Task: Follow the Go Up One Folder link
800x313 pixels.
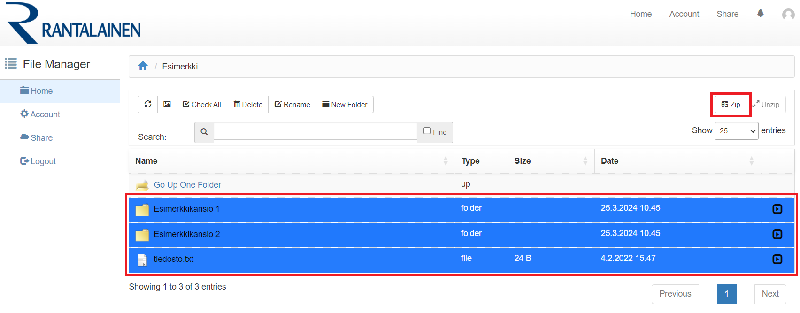Action: [x=187, y=185]
